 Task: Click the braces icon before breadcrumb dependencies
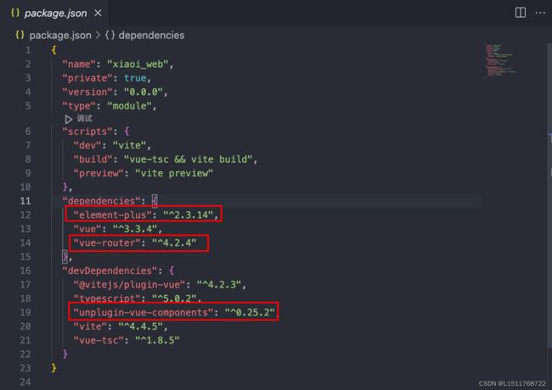point(110,35)
